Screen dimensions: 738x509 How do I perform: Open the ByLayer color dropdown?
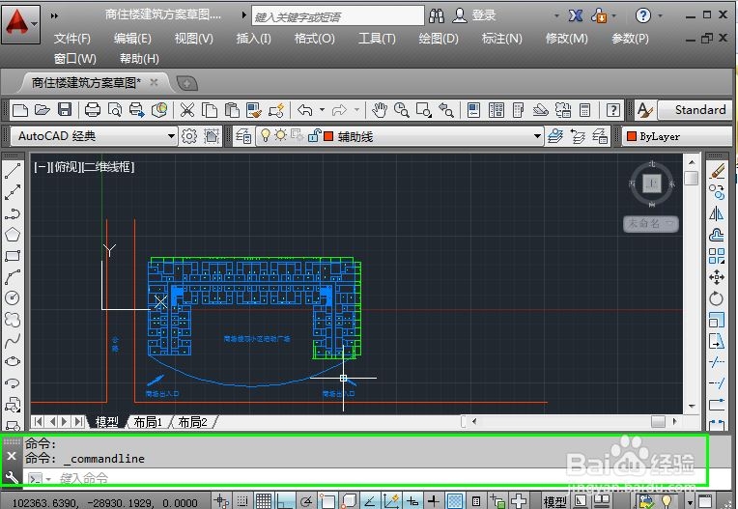[677, 136]
